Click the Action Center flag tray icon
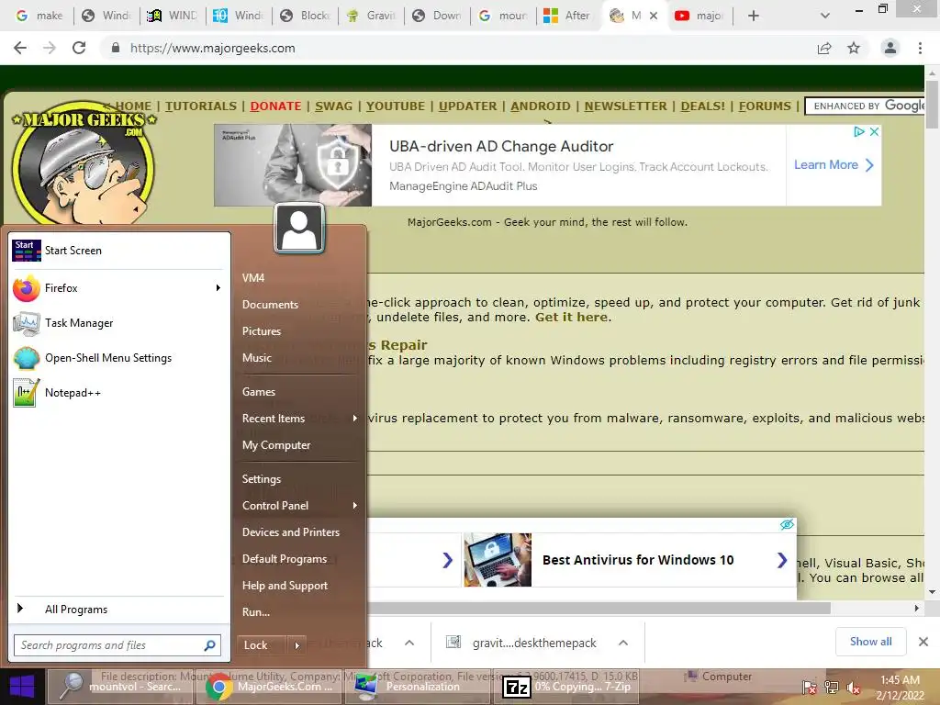This screenshot has height=705, width=940. [x=810, y=688]
